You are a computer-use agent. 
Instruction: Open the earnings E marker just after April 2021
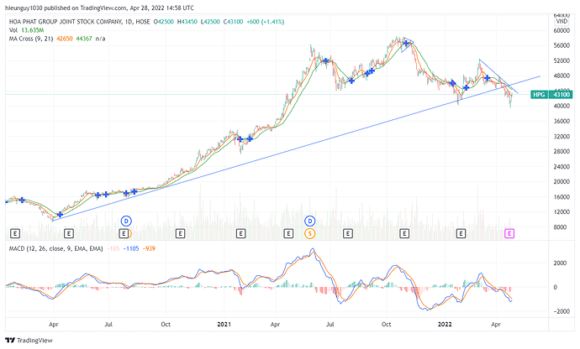(288, 233)
